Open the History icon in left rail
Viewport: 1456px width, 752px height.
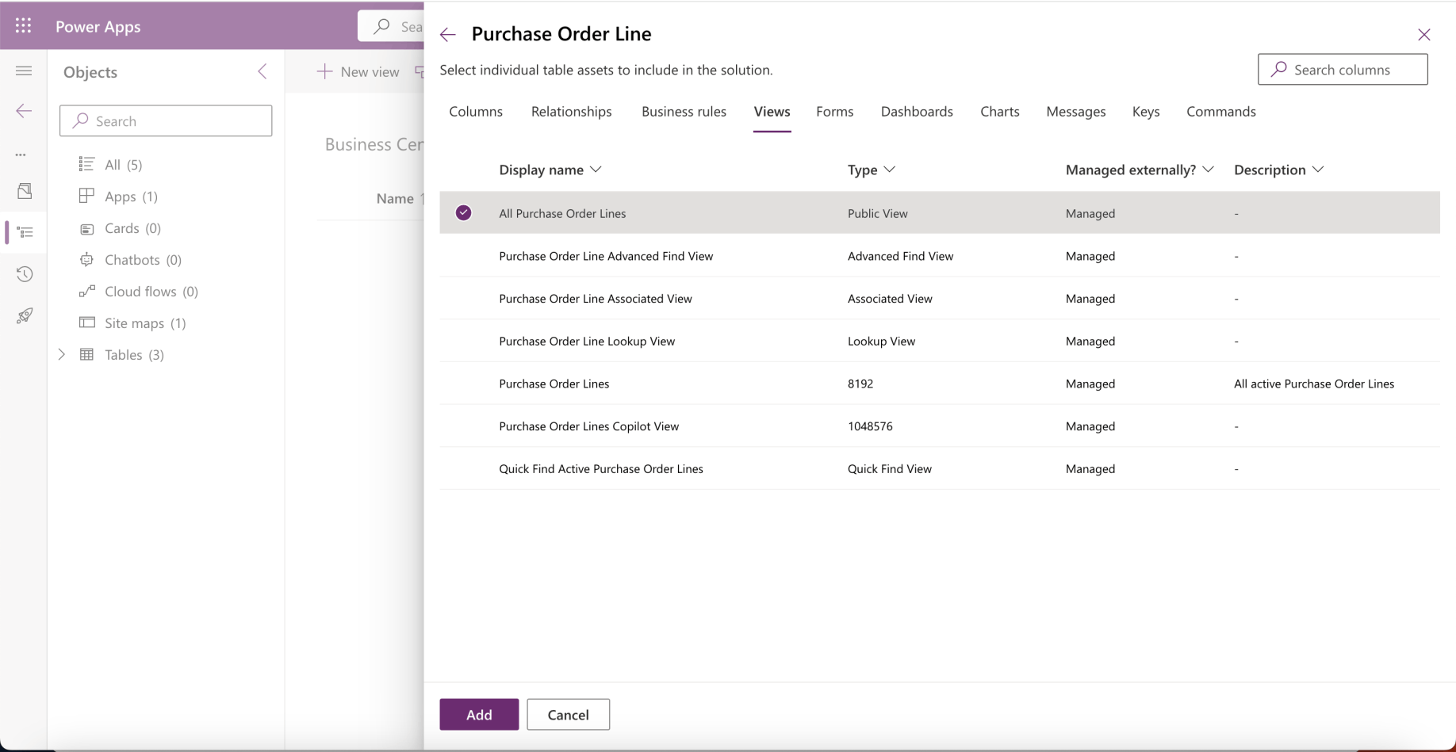pos(25,274)
